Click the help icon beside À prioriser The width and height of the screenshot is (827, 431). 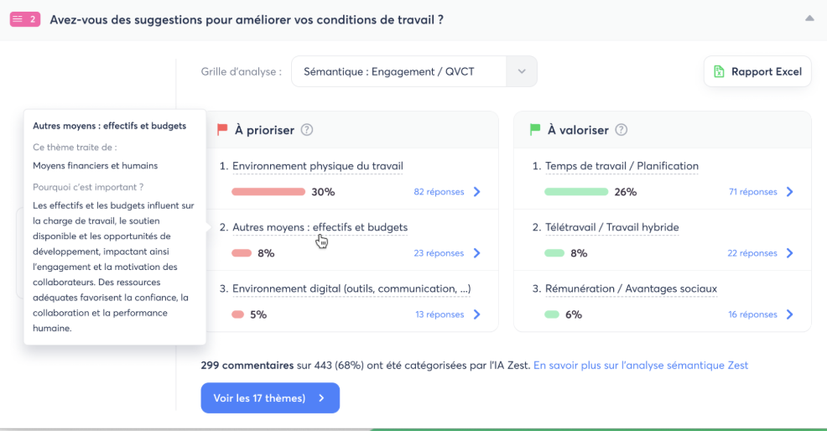[x=307, y=130]
